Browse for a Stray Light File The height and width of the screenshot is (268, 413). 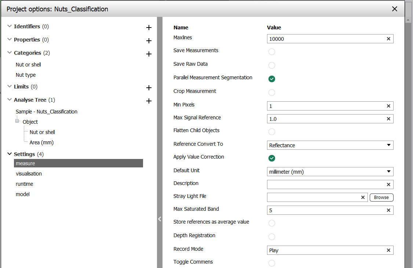381,198
